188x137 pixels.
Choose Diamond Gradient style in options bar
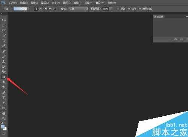coord(55,9)
